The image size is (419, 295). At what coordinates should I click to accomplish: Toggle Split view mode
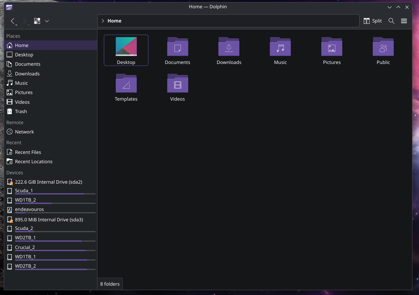[373, 21]
